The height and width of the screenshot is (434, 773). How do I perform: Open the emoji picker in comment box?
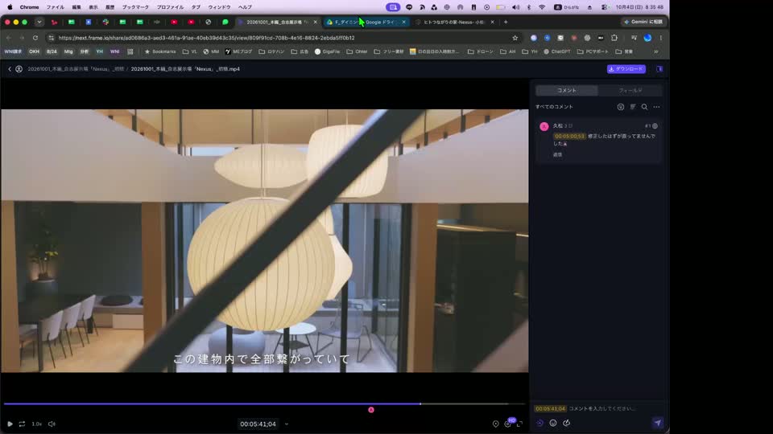[x=553, y=424]
